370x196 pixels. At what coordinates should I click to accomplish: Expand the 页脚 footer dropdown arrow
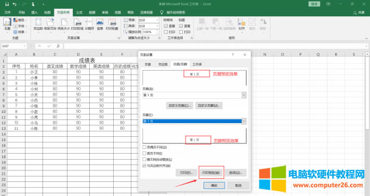click(244, 121)
